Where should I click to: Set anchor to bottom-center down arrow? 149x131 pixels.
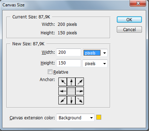click(x=71, y=100)
